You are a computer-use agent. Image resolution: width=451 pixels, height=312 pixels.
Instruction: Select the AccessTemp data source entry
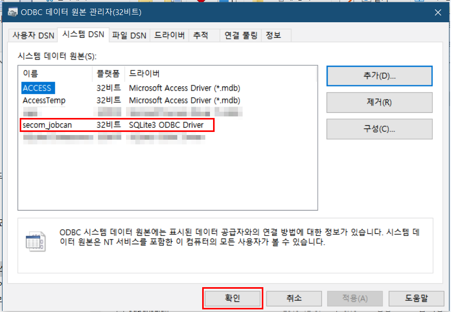tap(44, 100)
